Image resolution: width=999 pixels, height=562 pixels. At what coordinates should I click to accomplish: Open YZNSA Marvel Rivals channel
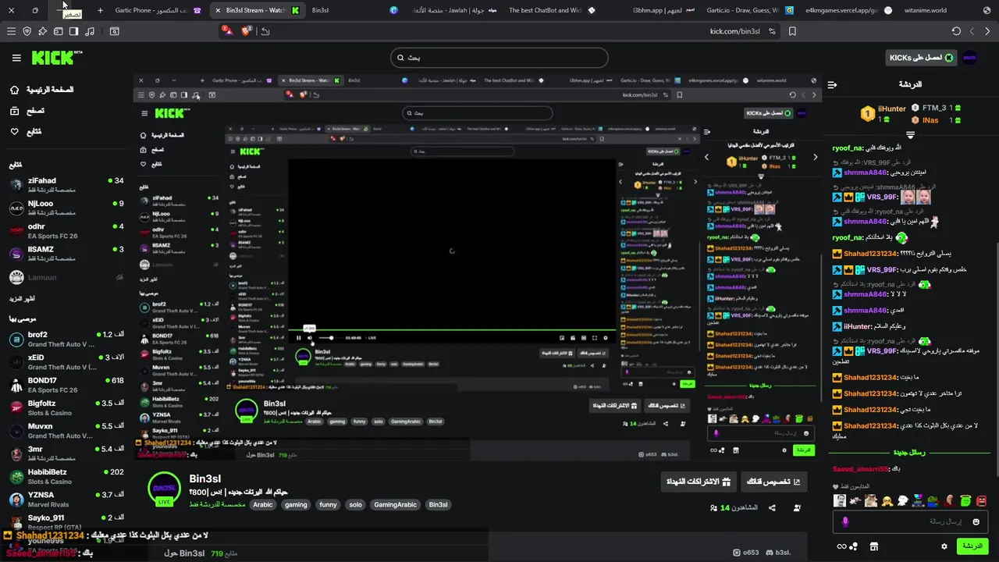pyautogui.click(x=66, y=499)
